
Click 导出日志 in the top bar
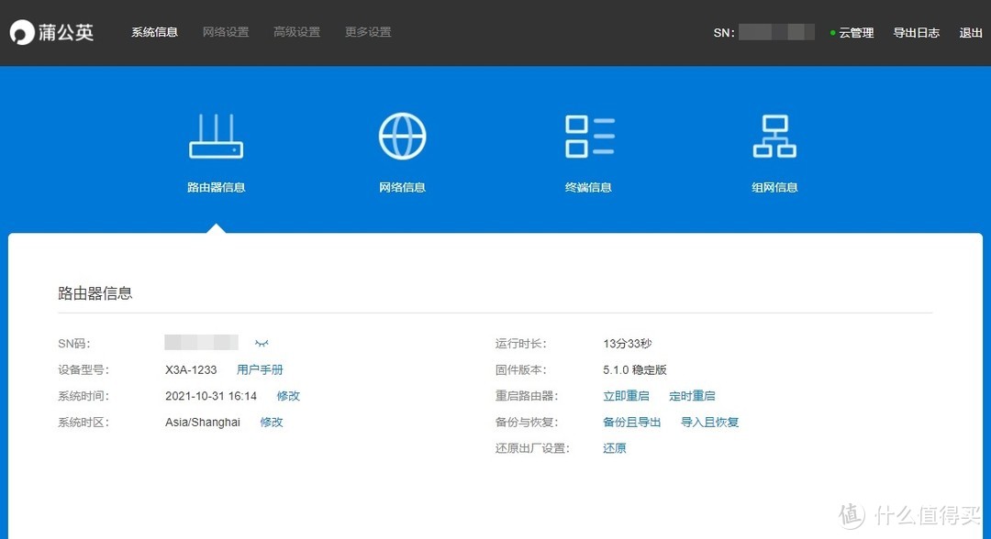pos(917,32)
